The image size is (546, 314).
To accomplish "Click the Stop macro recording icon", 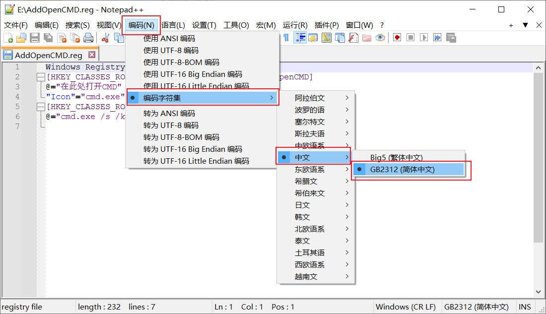I will (x=410, y=38).
